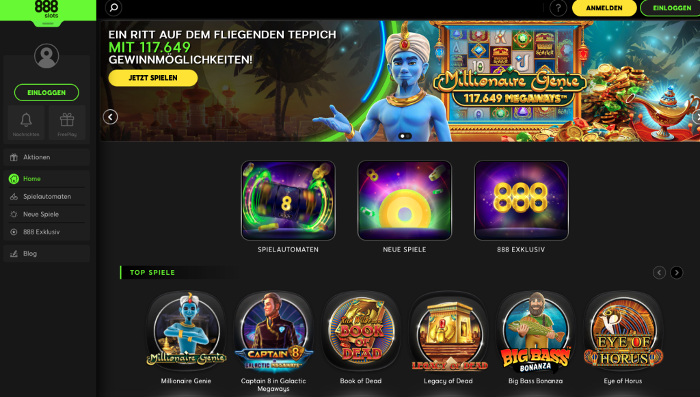The image size is (700, 397).
Task: Open the search magnifier icon
Action: [x=113, y=8]
